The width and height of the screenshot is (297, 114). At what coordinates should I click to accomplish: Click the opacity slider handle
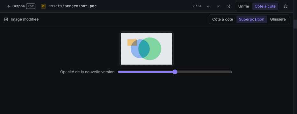tap(175, 72)
